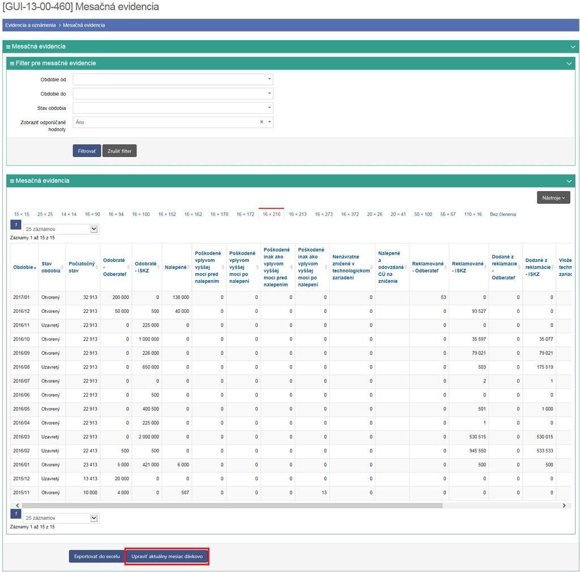Click the top page 1 pagination button
Image resolution: width=580 pixels, height=572 pixels.
click(16, 224)
